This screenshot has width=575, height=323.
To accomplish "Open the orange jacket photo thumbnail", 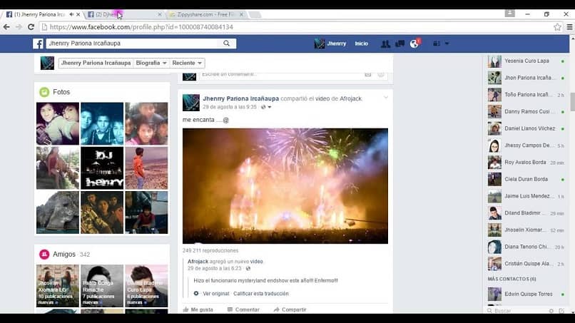I will click(146, 168).
